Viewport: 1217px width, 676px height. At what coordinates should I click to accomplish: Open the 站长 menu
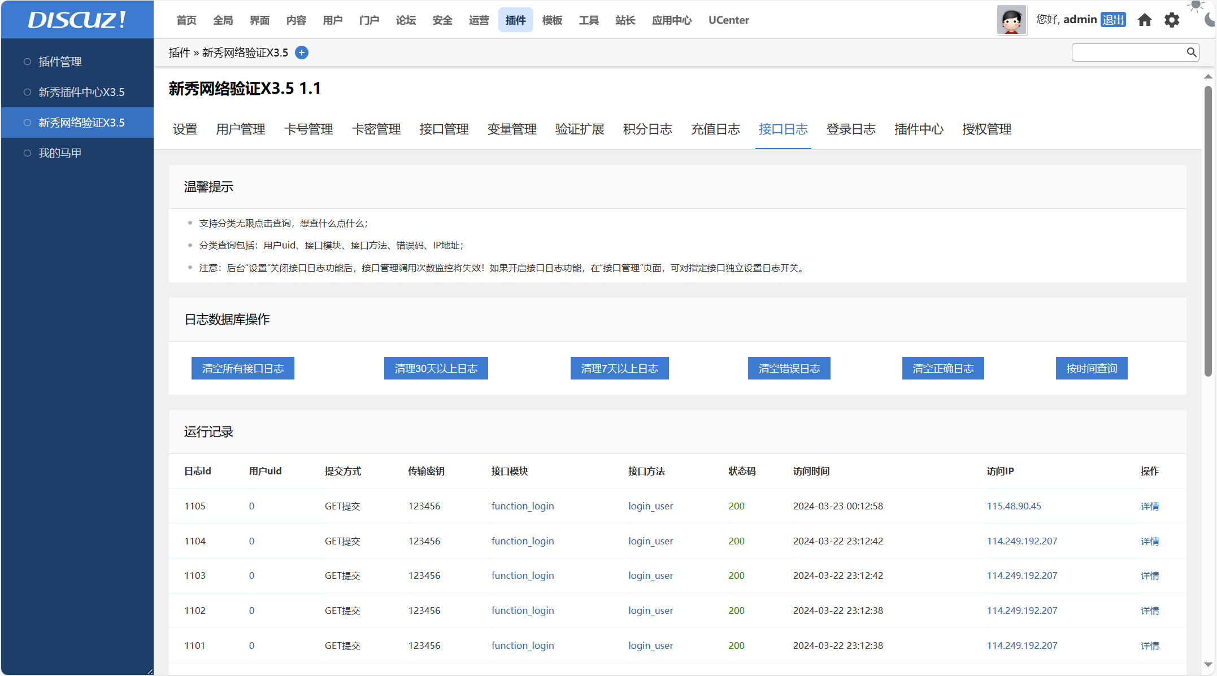[625, 20]
